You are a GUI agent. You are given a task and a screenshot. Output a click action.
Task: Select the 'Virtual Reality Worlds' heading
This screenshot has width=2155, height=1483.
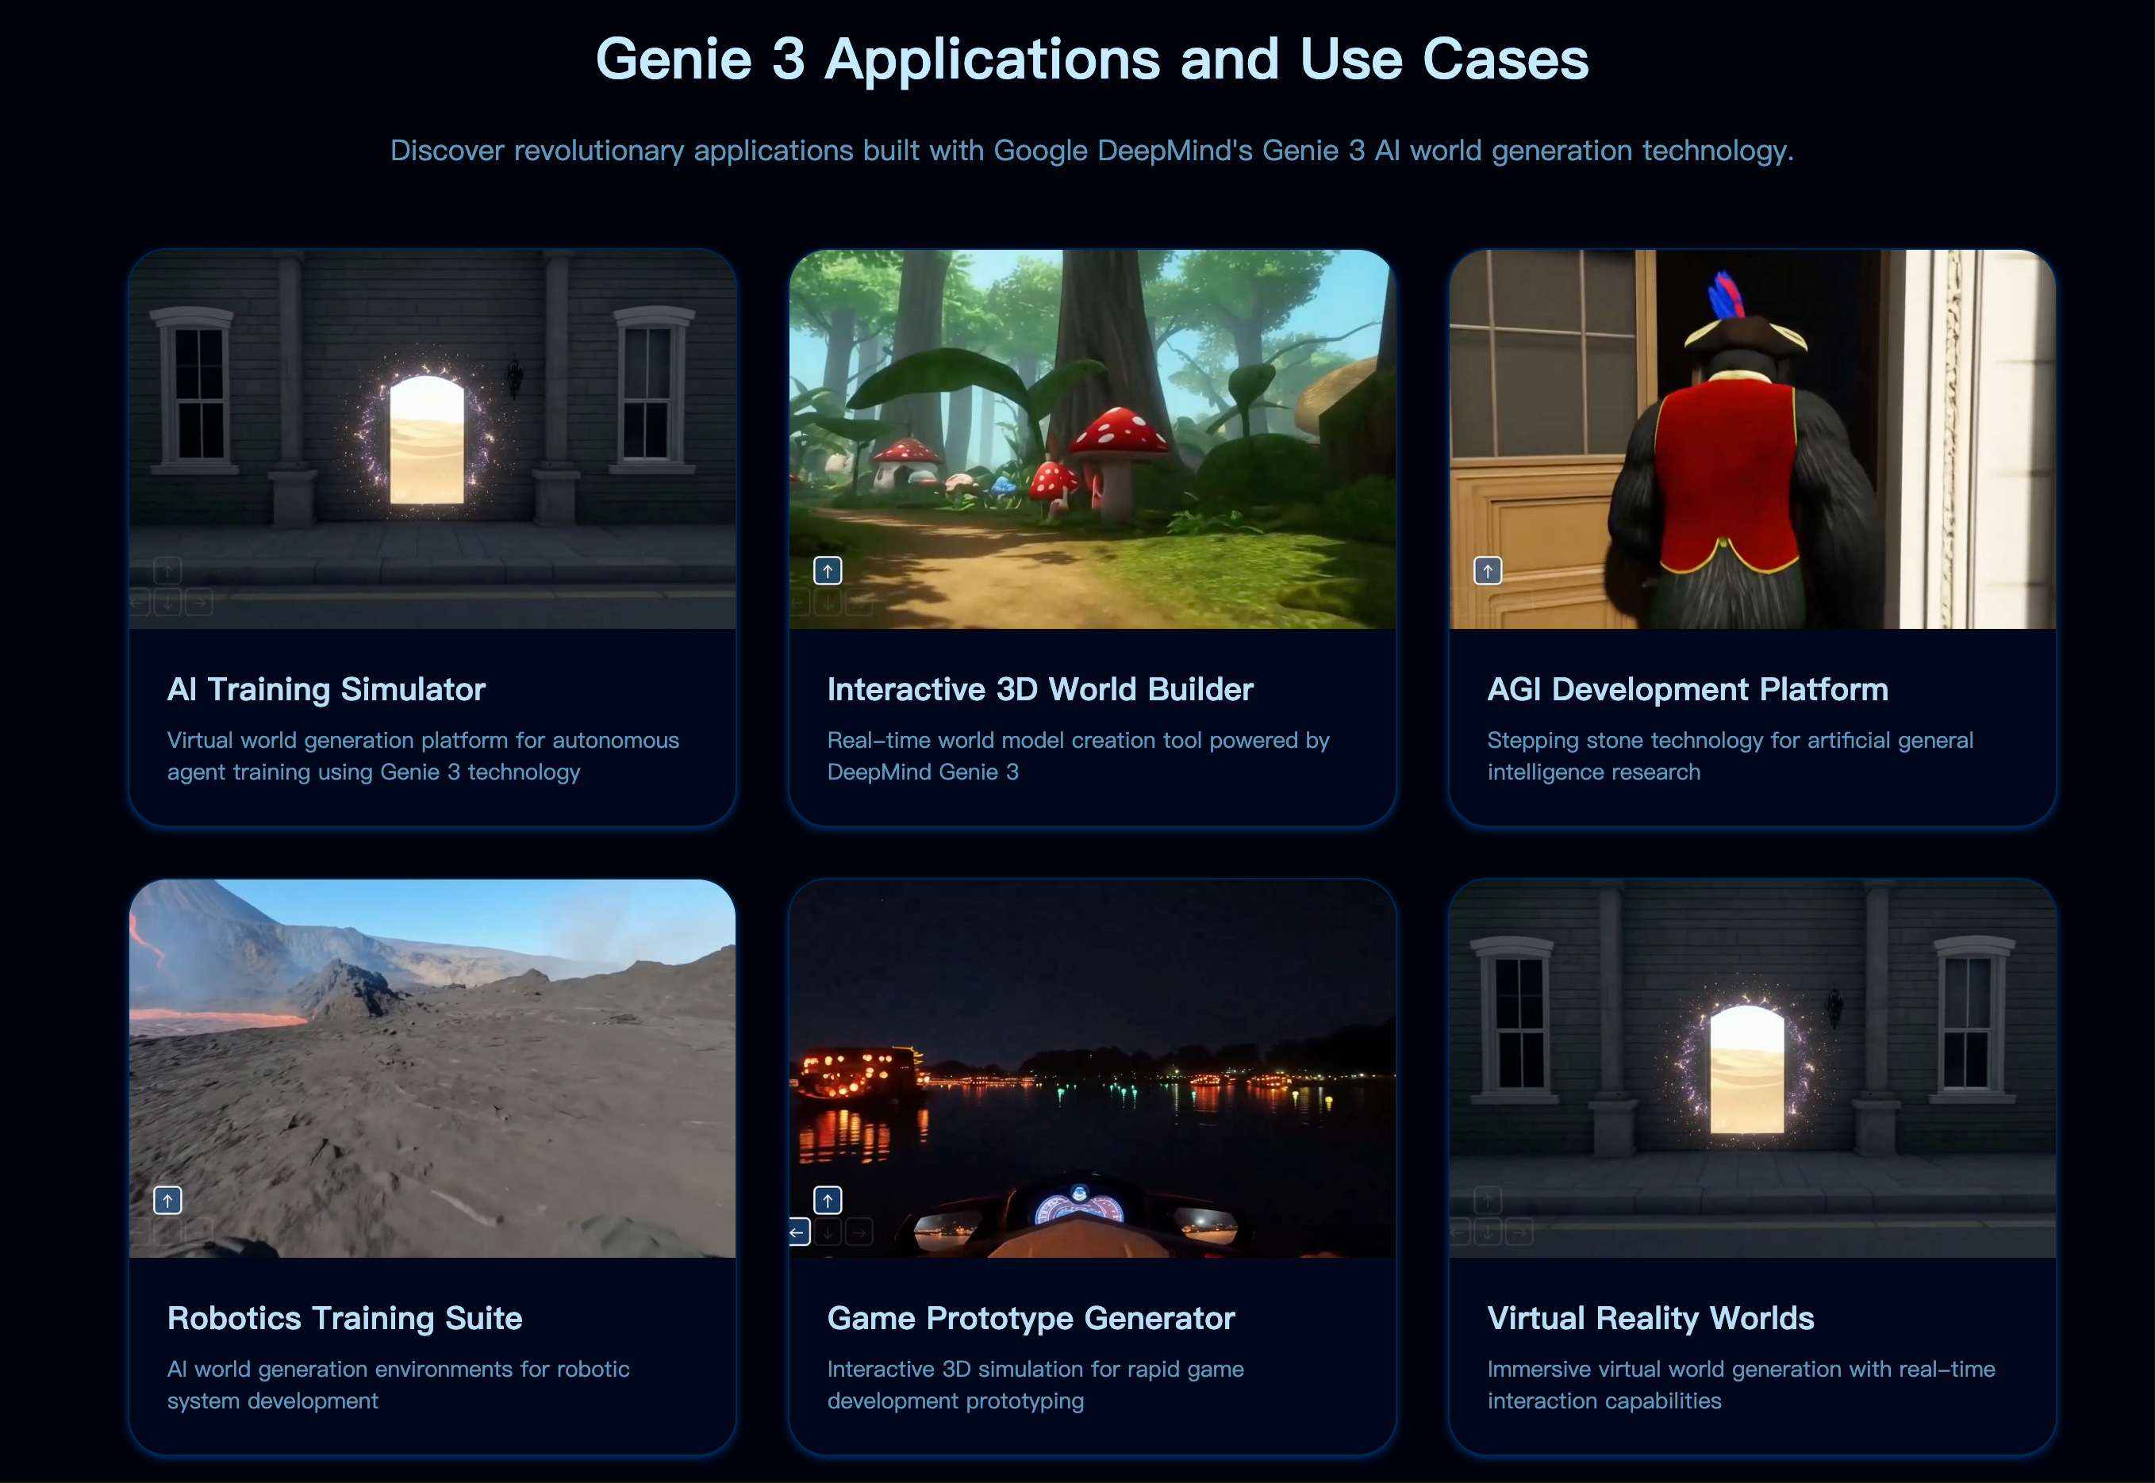click(x=1650, y=1317)
